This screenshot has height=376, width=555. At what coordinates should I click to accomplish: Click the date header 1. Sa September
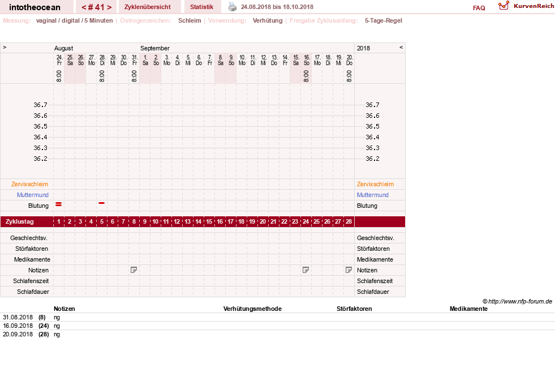click(x=145, y=60)
